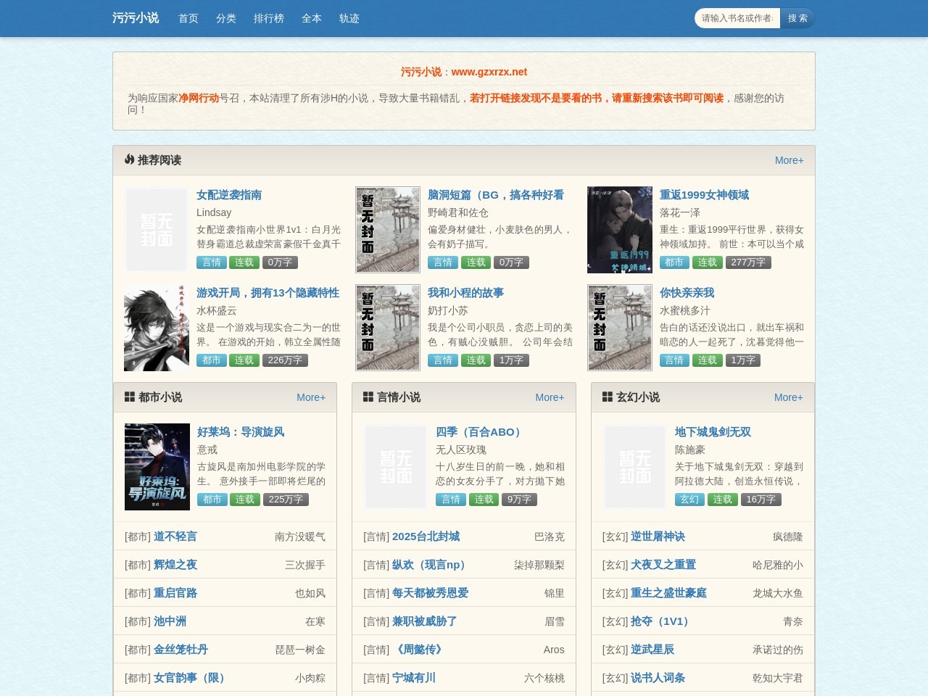Click the cover thumbnail of 游戏开局
Viewport: 928px width, 696px height.
point(156,327)
